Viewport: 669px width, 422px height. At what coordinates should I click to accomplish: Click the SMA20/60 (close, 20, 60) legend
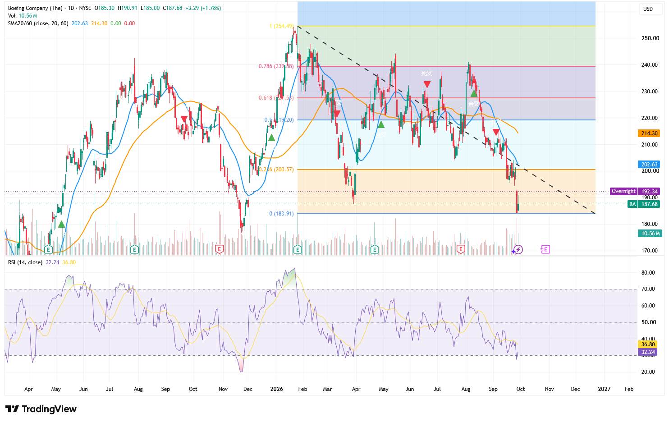[38, 23]
